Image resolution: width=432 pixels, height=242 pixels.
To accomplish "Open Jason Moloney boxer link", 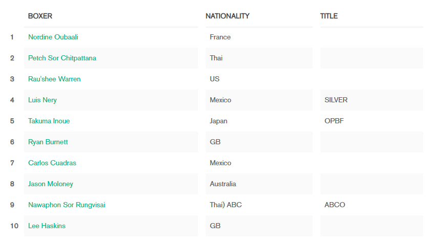I will (x=51, y=184).
